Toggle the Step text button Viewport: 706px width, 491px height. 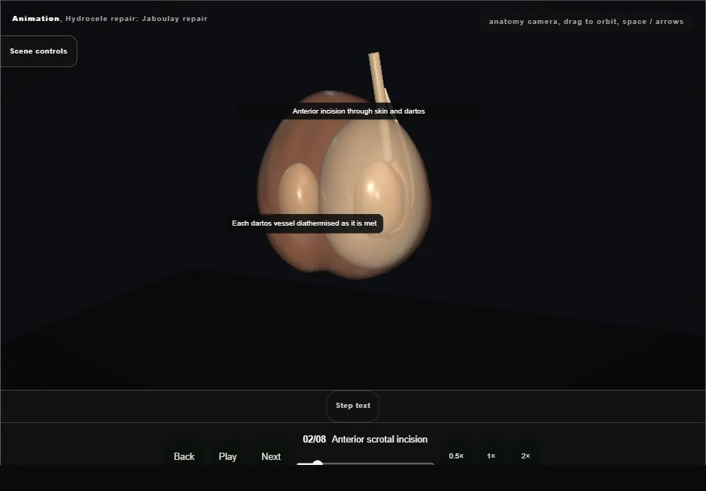(x=353, y=406)
